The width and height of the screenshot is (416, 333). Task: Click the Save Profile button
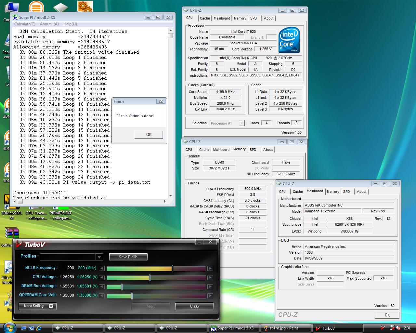click(x=128, y=257)
